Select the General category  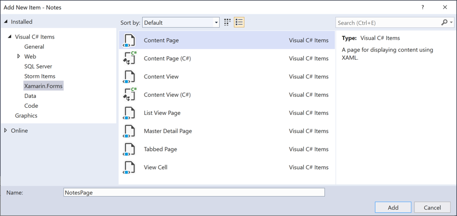click(34, 46)
